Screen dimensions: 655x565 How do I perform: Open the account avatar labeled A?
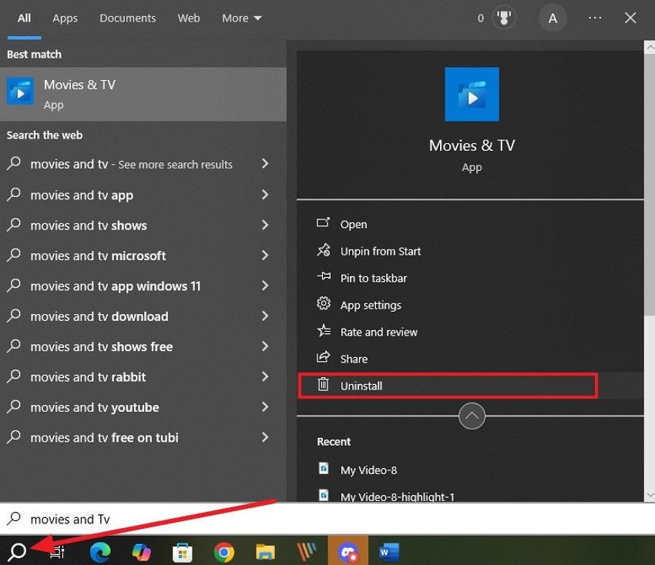(x=553, y=18)
